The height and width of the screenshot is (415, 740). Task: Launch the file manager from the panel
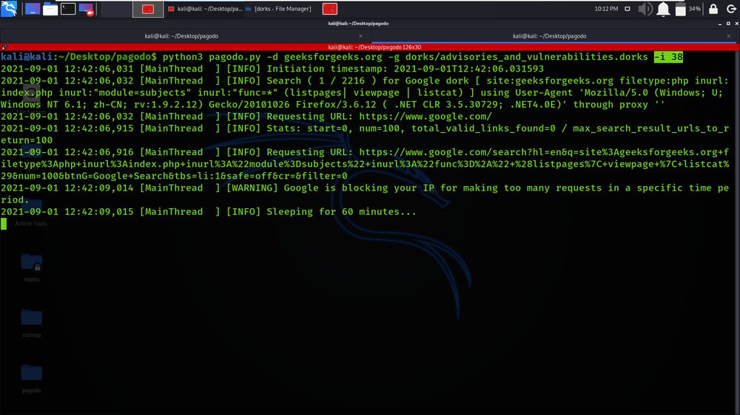[50, 9]
